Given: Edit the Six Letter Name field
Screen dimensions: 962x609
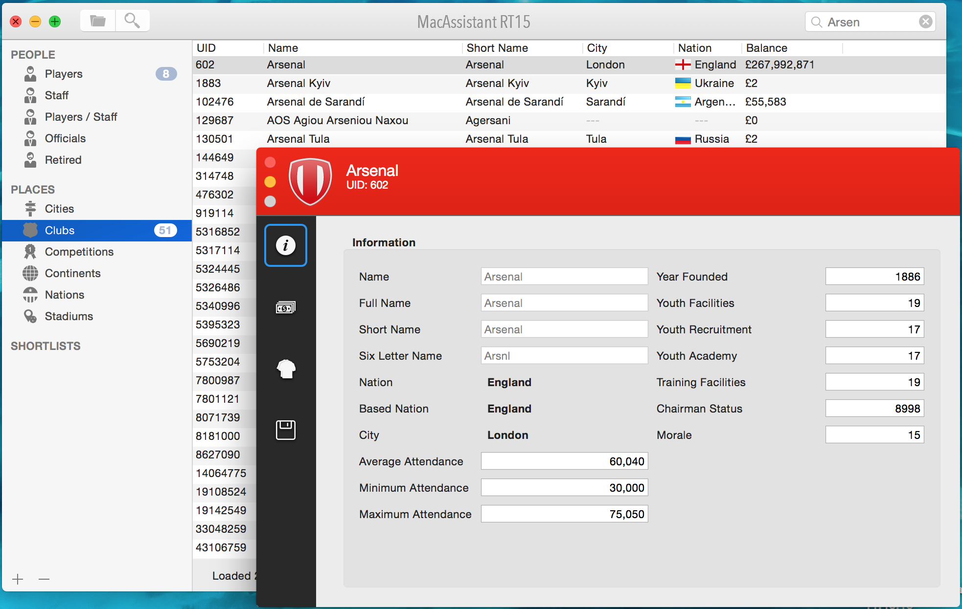Looking at the screenshot, I should 564,356.
